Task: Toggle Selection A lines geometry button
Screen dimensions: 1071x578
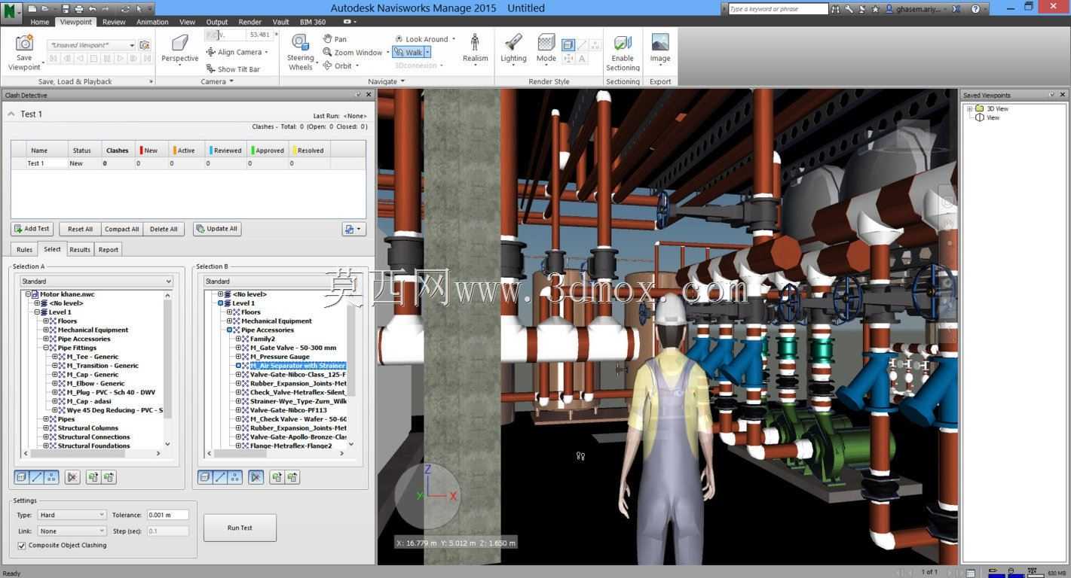Action: [x=36, y=477]
